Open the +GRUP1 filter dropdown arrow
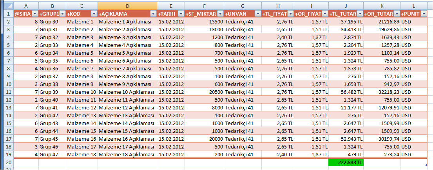Viewport: 433px width, 170px height. click(62, 14)
